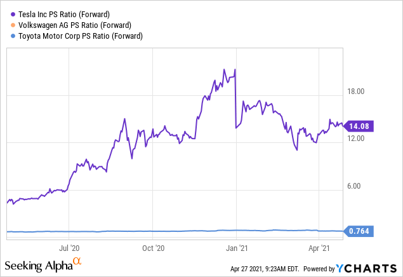Click the purple Tesla legend dot

click(13, 15)
